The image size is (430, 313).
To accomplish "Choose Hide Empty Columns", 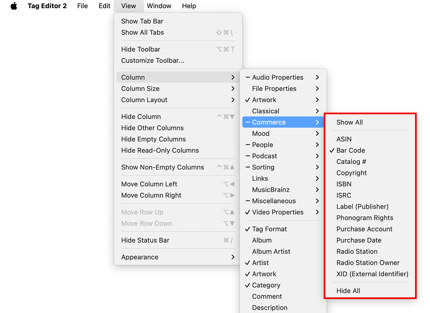I will [178, 139].
